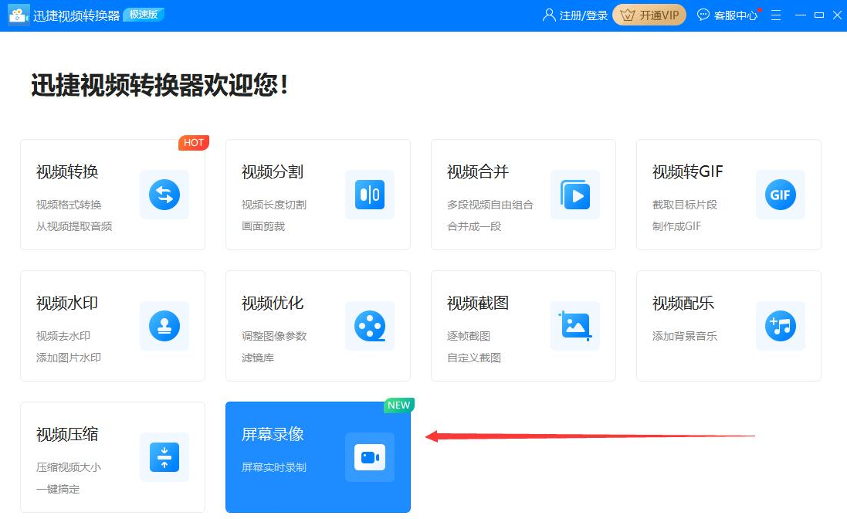Open the 视频分割 card title

273,171
